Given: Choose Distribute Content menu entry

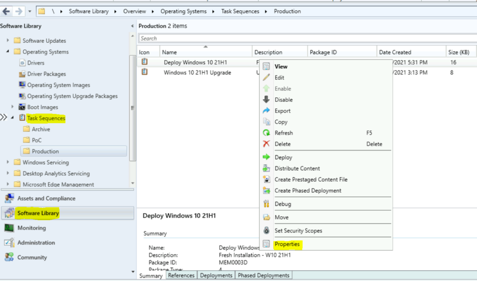Looking at the screenshot, I should (x=297, y=168).
